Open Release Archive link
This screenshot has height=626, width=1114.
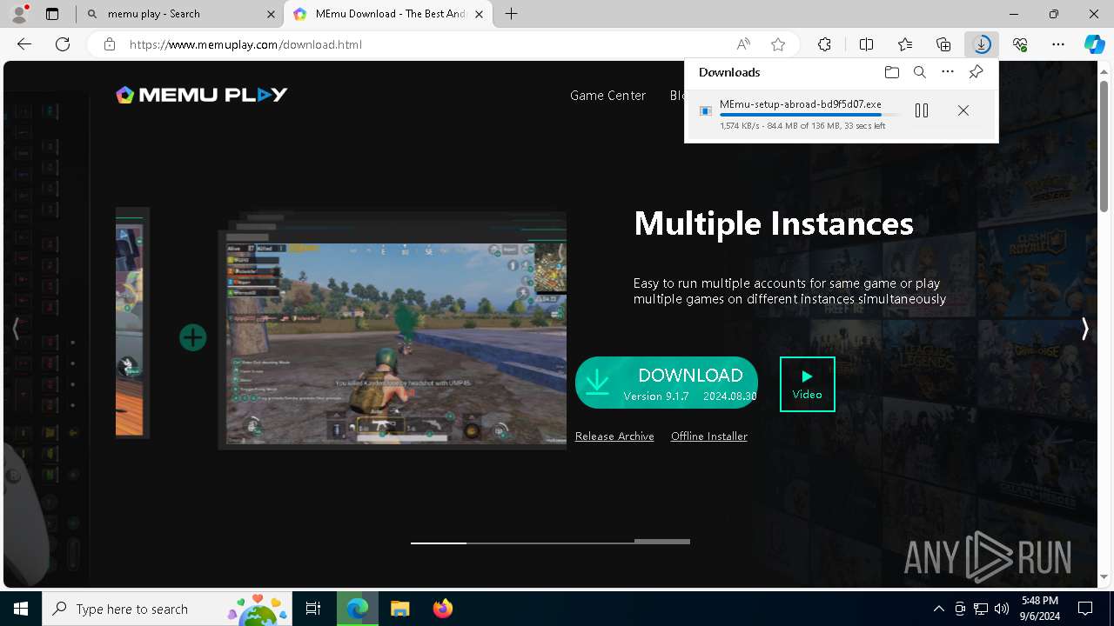614,436
